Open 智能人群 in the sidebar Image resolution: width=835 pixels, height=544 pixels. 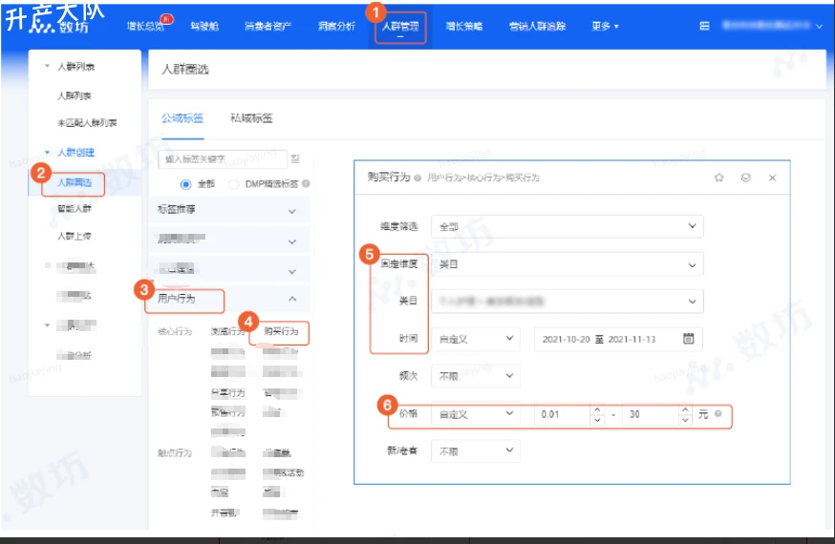pyautogui.click(x=74, y=208)
